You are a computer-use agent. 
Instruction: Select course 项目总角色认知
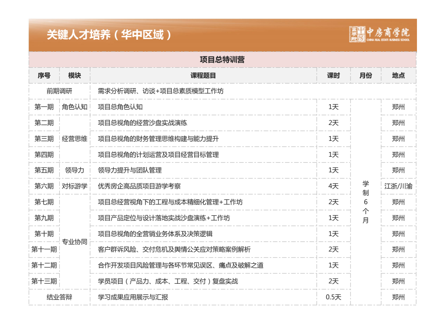[120, 107]
